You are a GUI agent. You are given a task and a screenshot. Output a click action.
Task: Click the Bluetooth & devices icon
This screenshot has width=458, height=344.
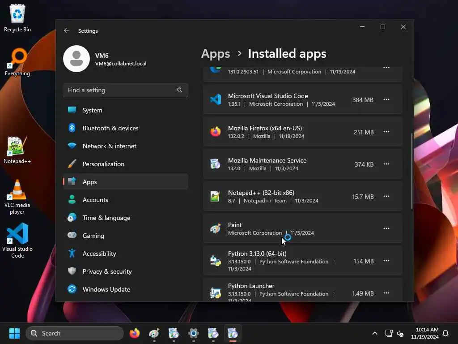click(72, 128)
